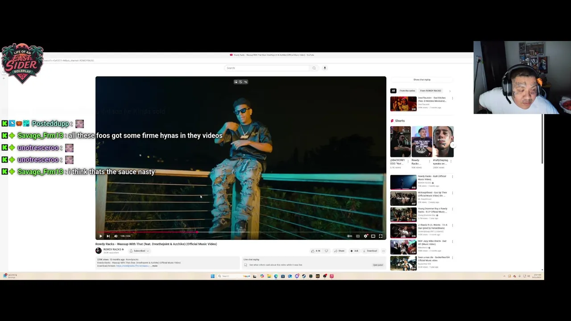
Task: Click the video title text
Action: pyautogui.click(x=156, y=244)
